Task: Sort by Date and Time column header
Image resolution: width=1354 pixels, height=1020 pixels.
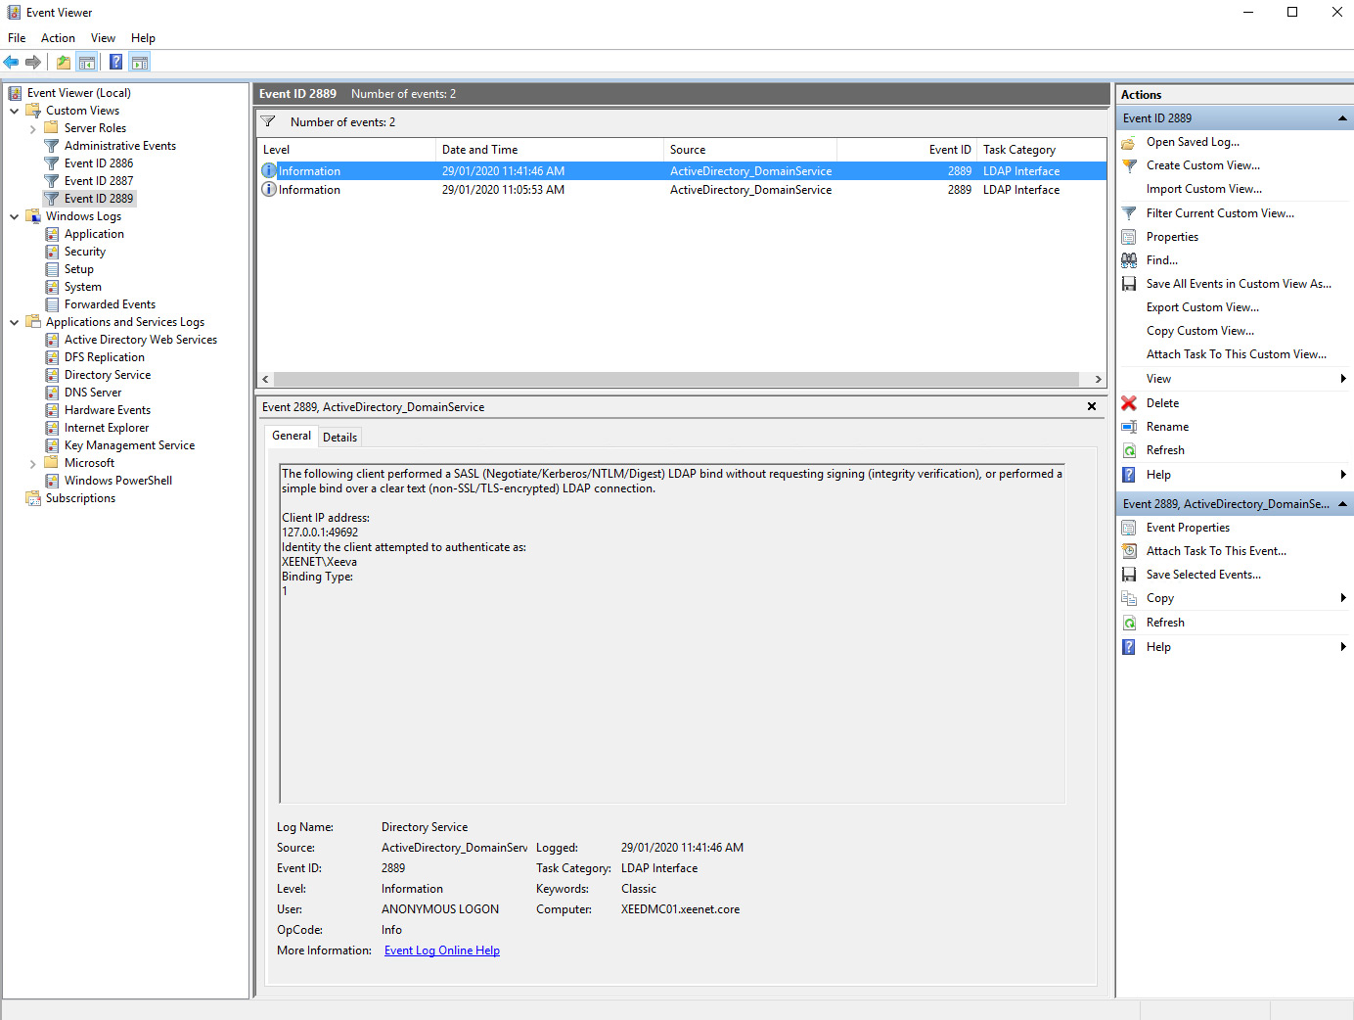Action: coord(550,150)
